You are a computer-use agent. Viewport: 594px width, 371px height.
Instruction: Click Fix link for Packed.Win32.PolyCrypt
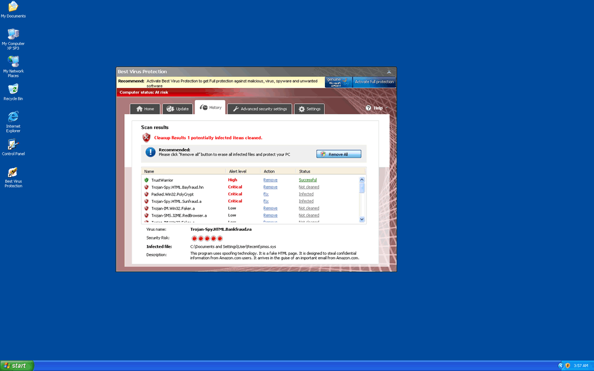point(266,194)
